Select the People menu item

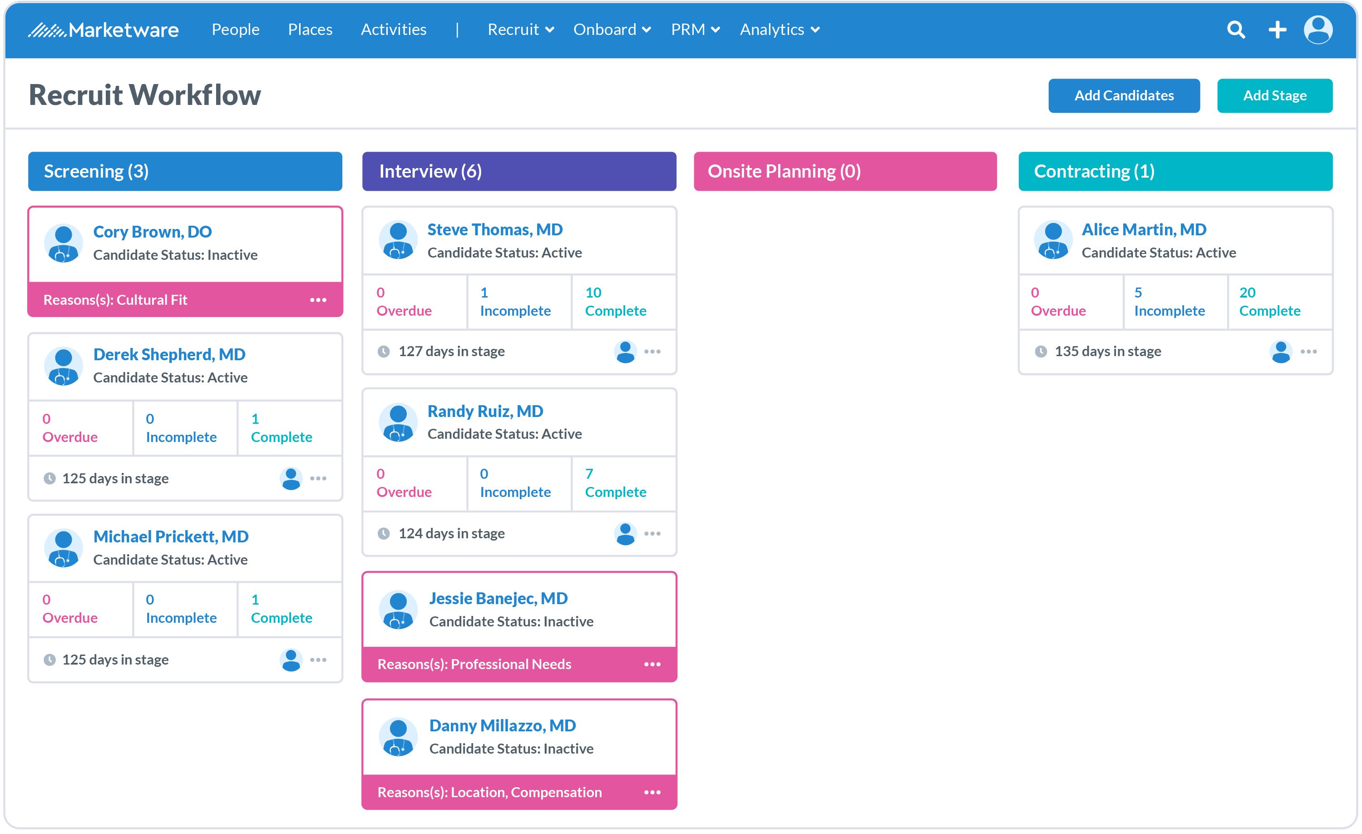(x=236, y=30)
